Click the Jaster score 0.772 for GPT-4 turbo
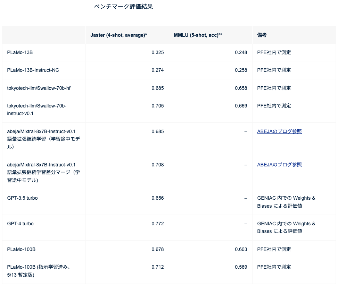 (x=157, y=224)
